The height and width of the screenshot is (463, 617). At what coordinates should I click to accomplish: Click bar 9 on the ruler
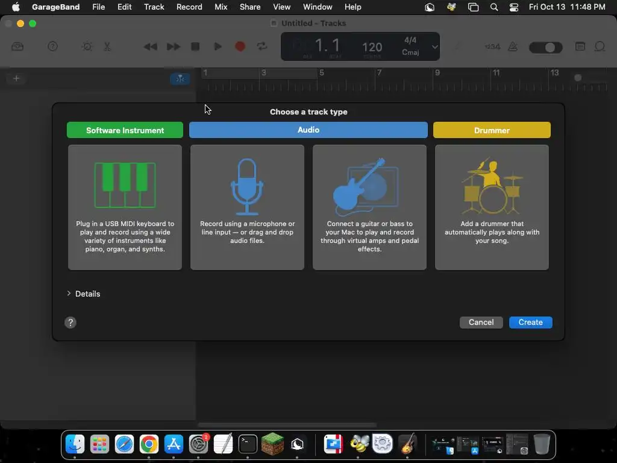pyautogui.click(x=437, y=72)
